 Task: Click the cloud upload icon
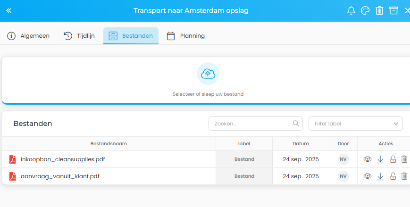pos(208,74)
